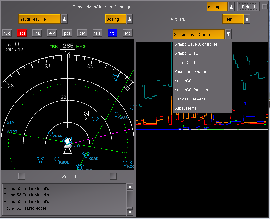Click the first Found 52 TrafficModel's line
270x219 pixels.
pos(26,189)
